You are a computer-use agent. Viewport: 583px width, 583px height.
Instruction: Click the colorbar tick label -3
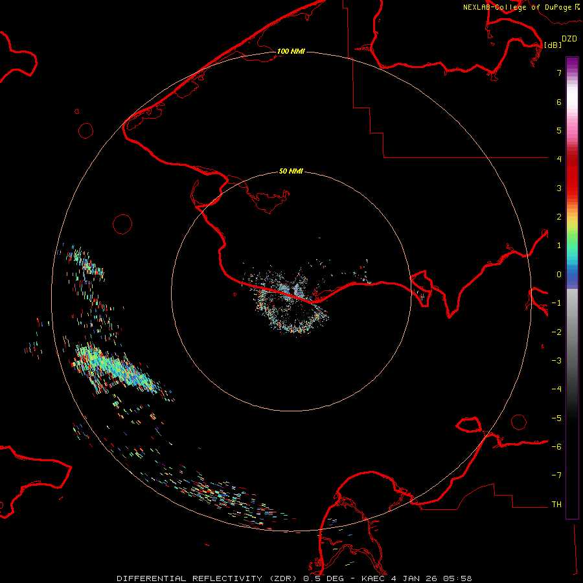[x=556, y=361]
